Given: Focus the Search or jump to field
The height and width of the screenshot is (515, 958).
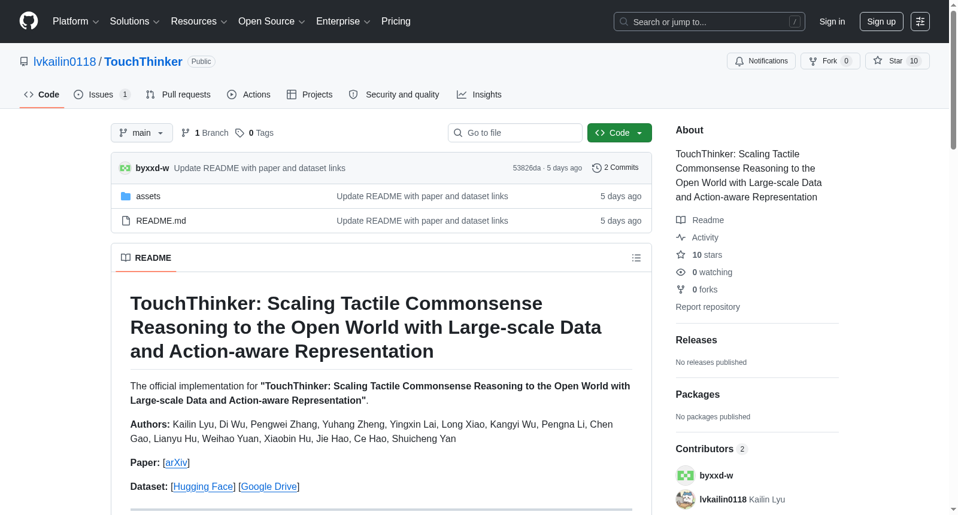Looking at the screenshot, I should click(x=710, y=22).
